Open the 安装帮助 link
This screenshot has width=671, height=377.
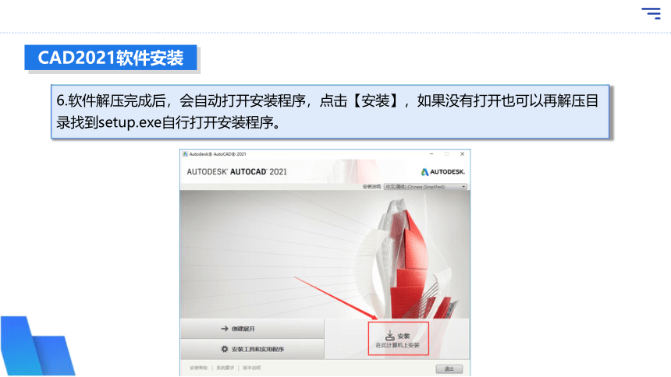(x=198, y=368)
